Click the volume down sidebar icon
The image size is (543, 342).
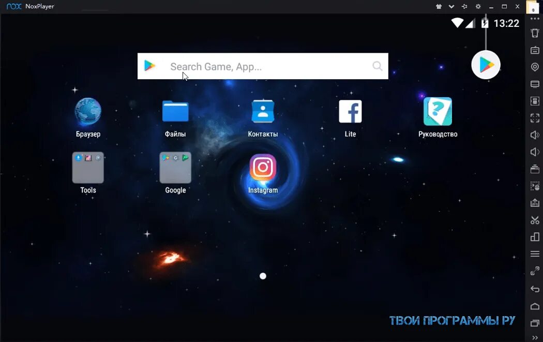pos(535,152)
